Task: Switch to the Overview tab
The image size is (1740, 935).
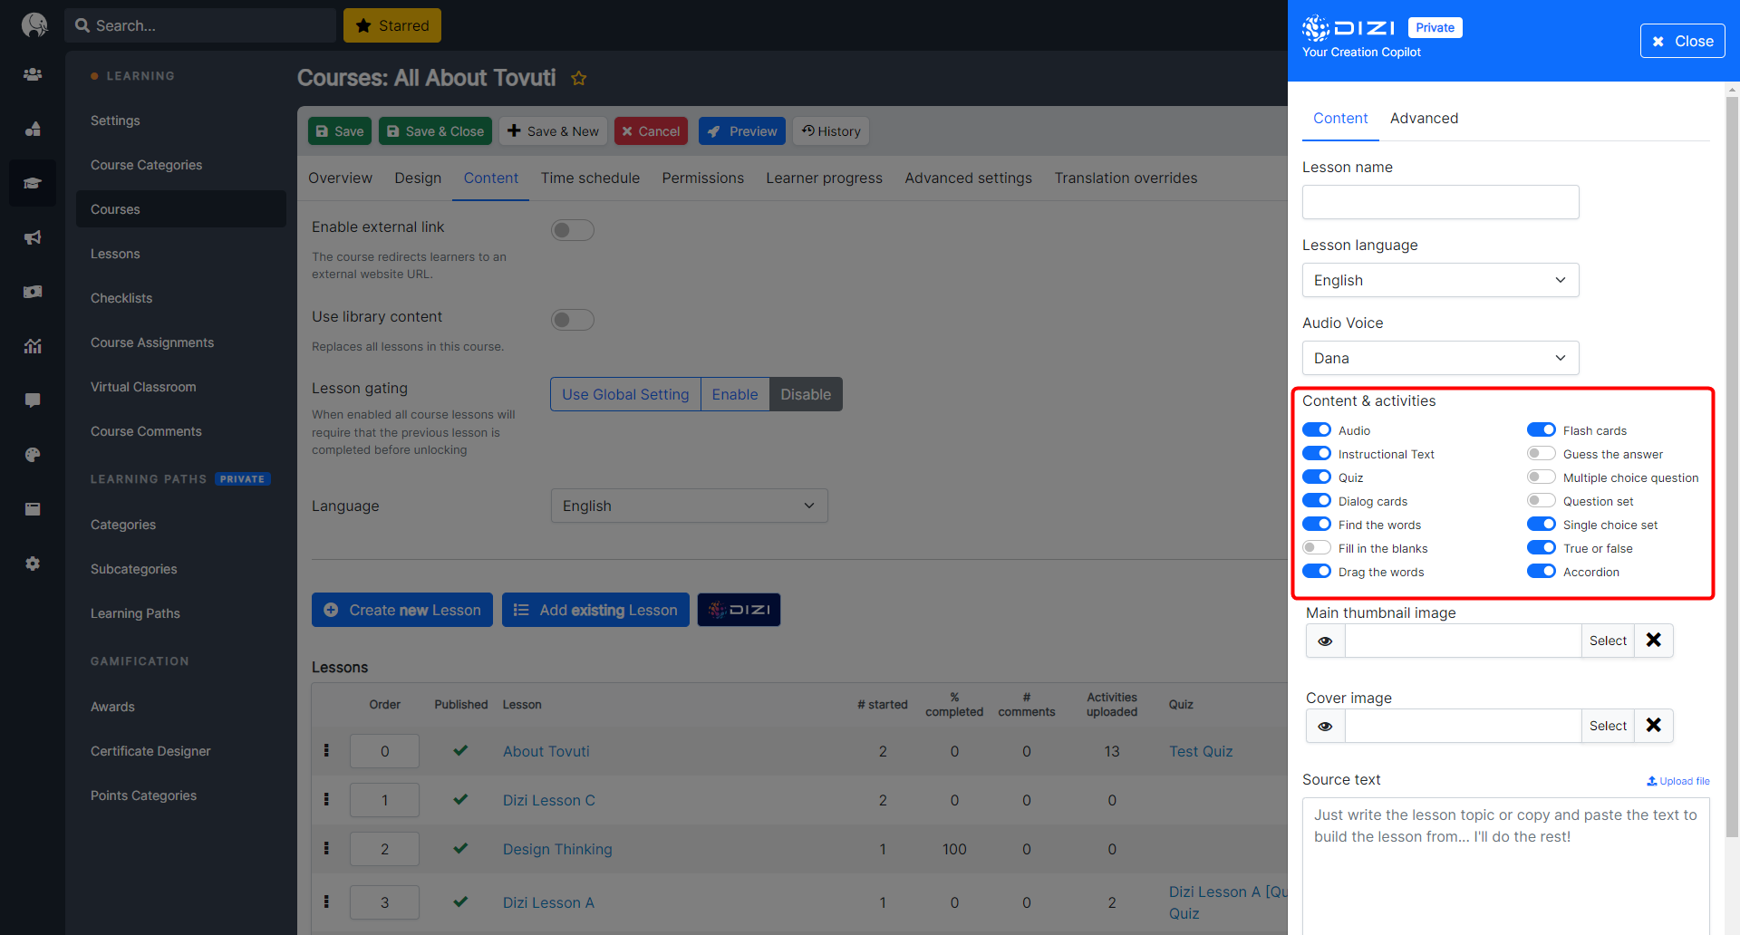Action: (x=340, y=178)
